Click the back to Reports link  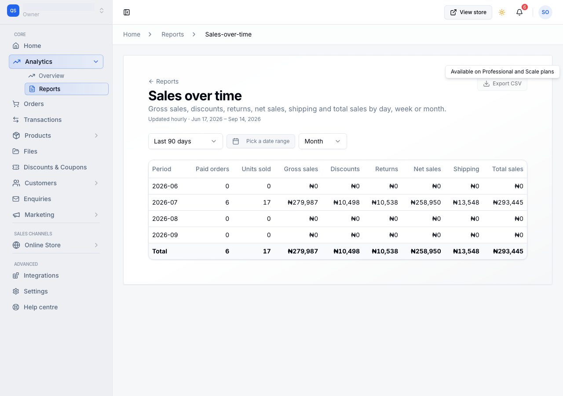[x=163, y=81]
